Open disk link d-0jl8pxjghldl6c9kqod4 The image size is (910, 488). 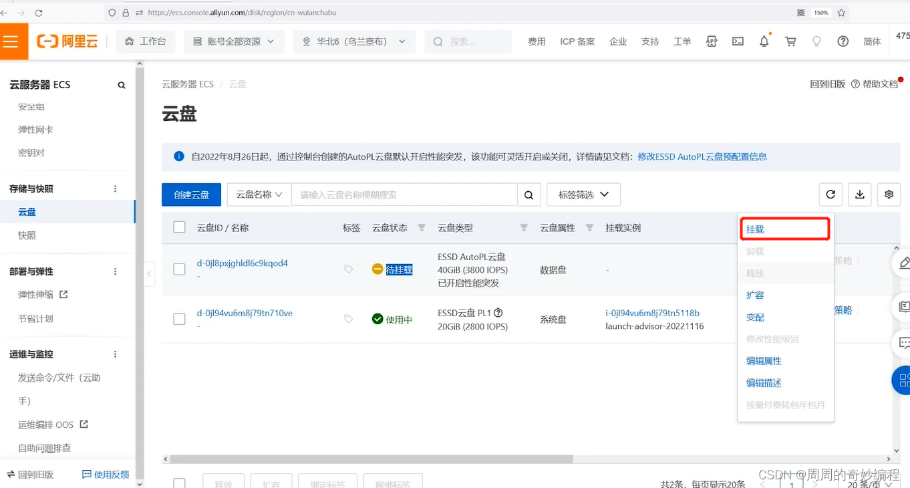click(x=242, y=263)
